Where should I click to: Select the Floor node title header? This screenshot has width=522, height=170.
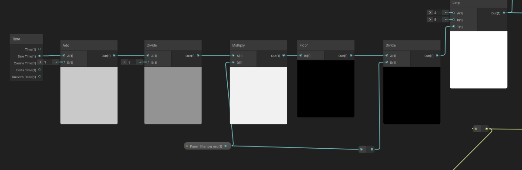click(x=326, y=45)
